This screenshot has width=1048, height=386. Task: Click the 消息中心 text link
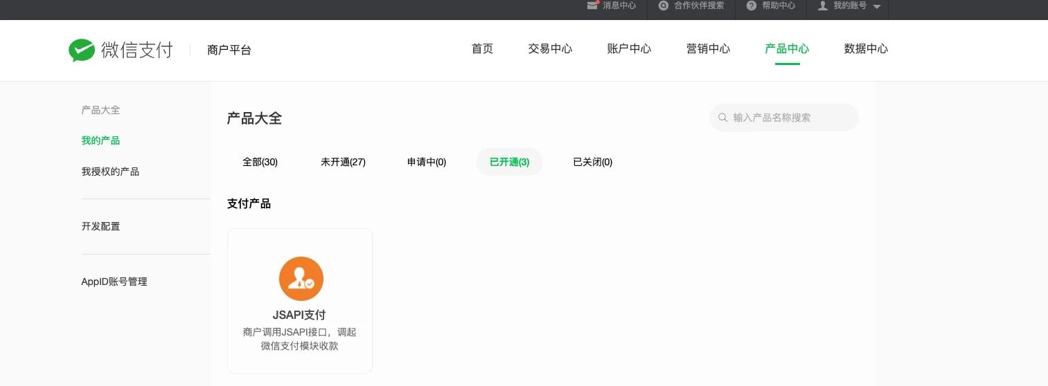point(619,6)
